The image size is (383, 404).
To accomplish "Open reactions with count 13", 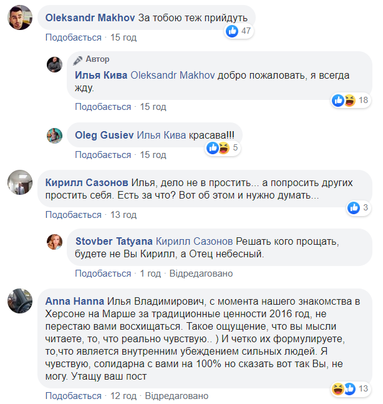I will [343, 389].
